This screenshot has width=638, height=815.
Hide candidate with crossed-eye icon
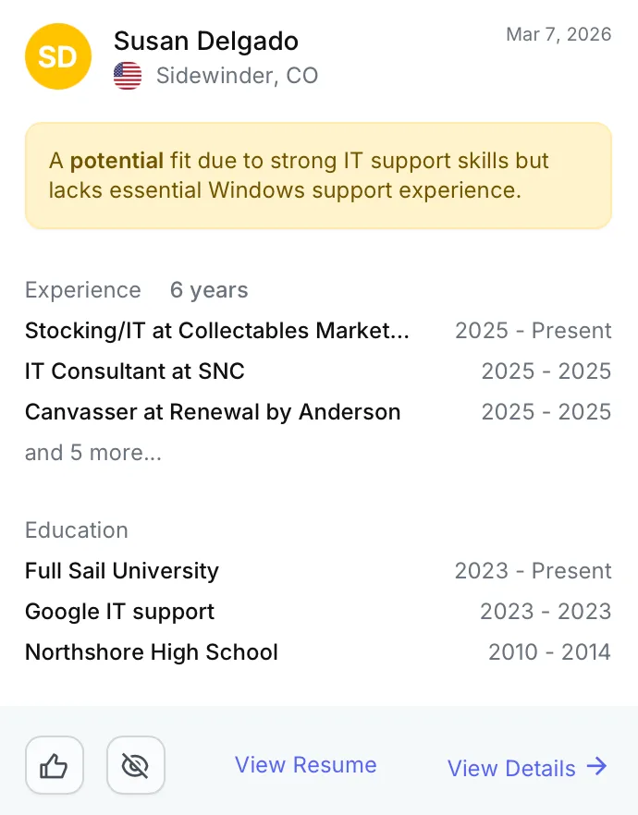tap(136, 765)
